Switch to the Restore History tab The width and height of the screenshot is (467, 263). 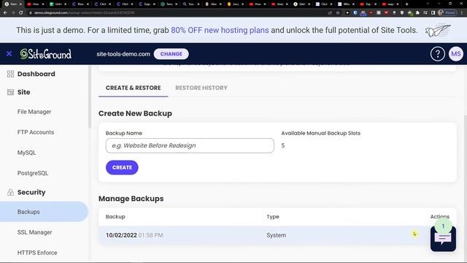click(x=201, y=88)
